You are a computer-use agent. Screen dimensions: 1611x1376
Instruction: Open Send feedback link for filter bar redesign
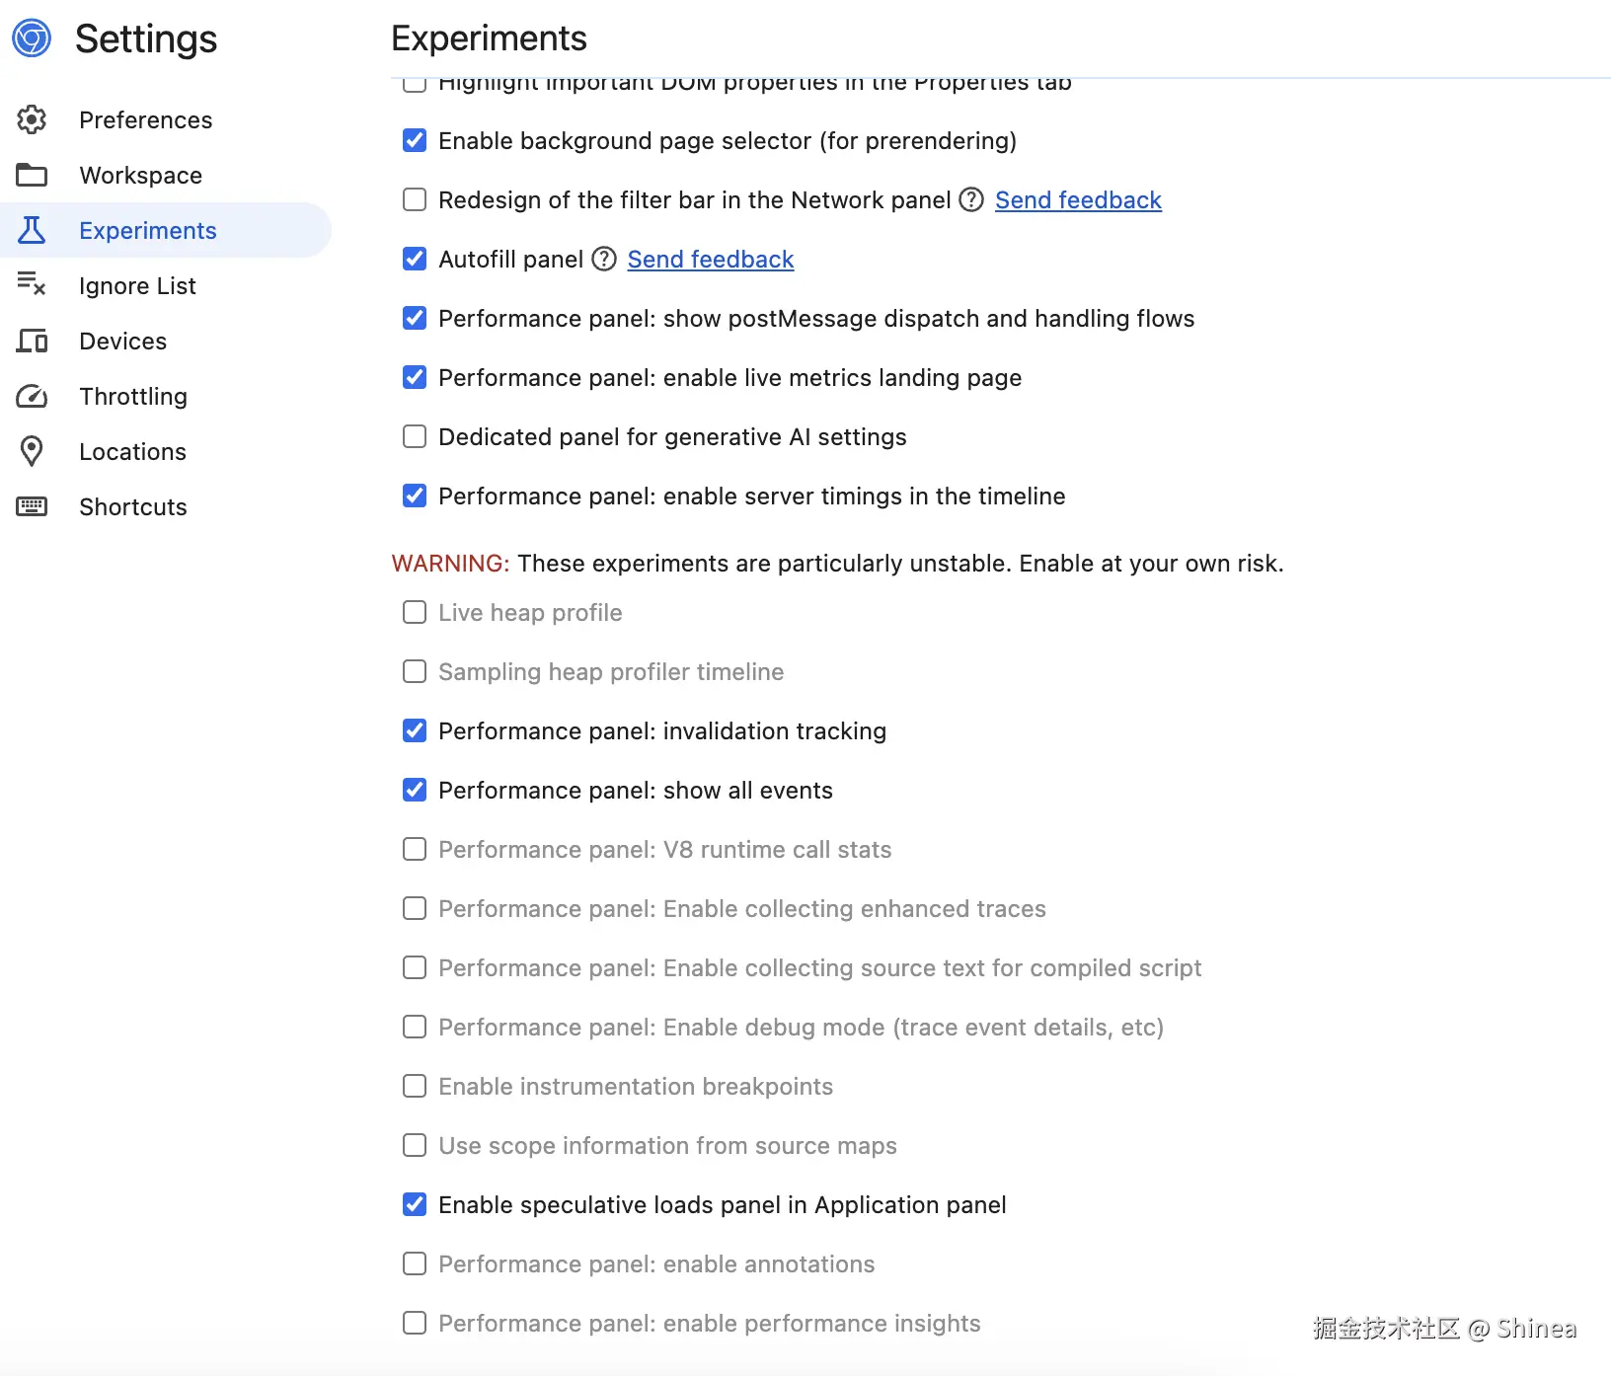click(1078, 199)
